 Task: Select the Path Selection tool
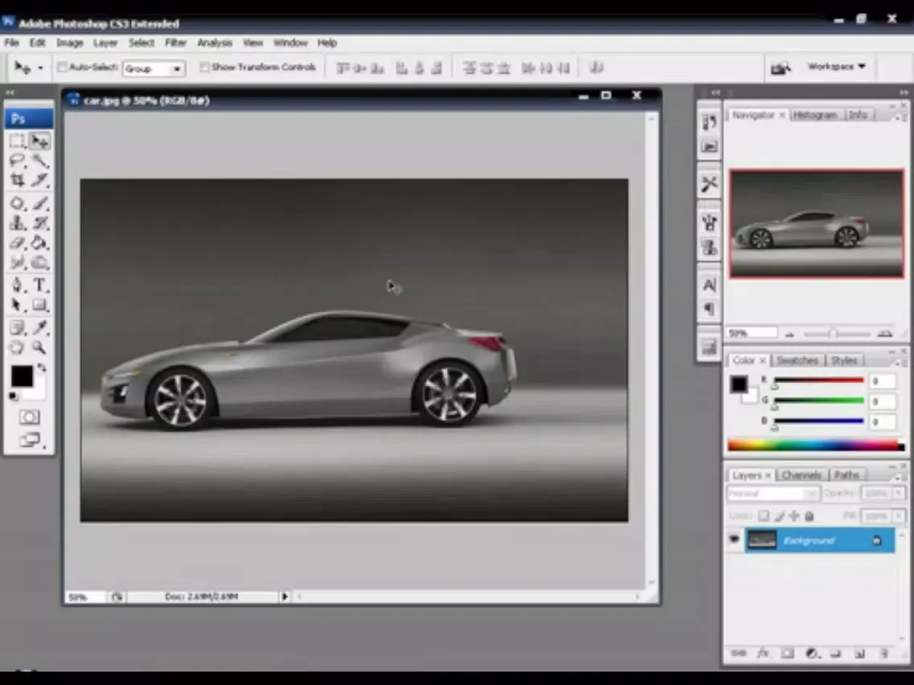tap(18, 306)
